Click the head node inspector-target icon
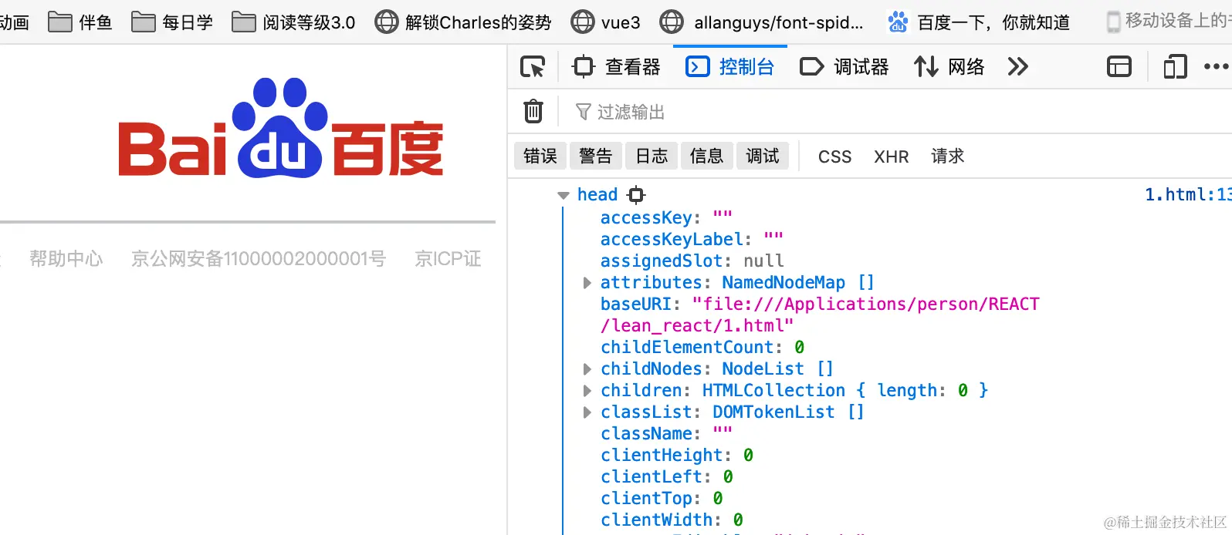The image size is (1232, 535). [636, 194]
